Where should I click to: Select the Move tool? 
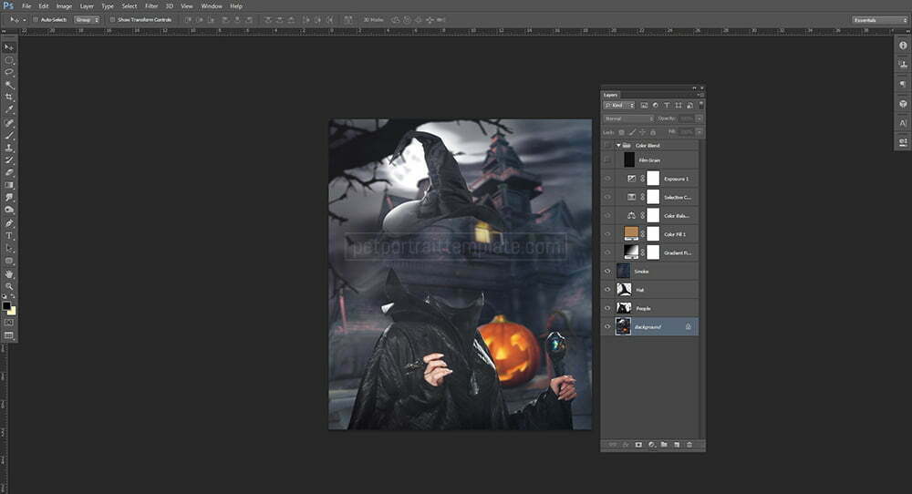[x=9, y=46]
